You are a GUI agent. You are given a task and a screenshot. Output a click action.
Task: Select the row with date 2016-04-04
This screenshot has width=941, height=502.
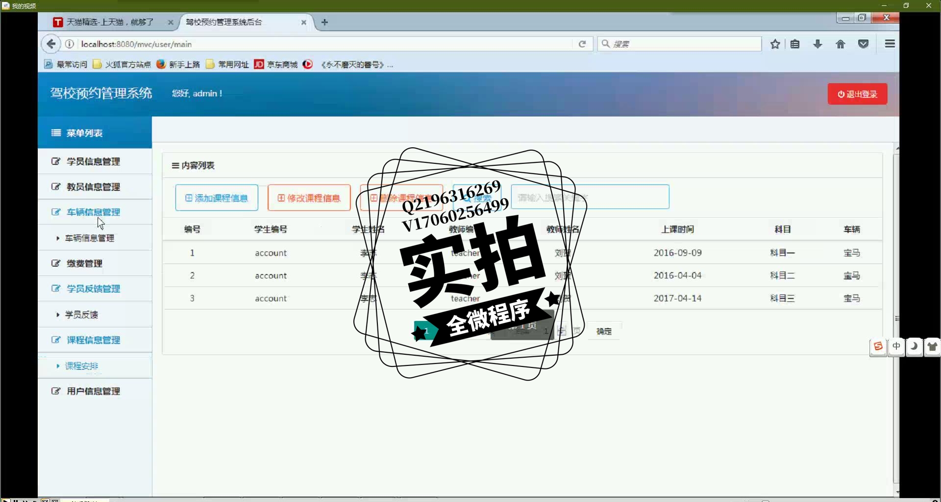click(x=522, y=275)
